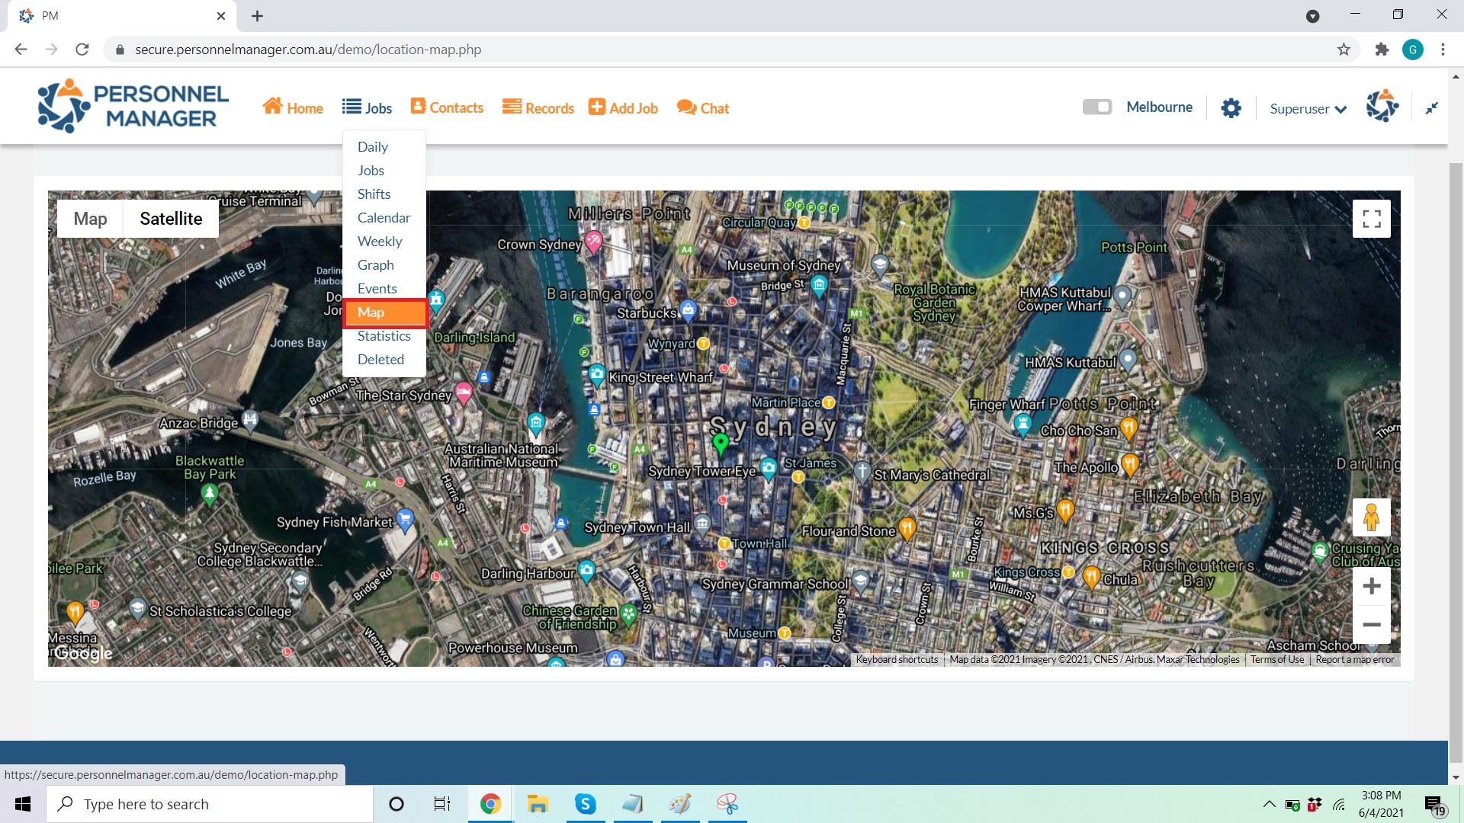This screenshot has height=823, width=1464.
Task: Toggle map fullscreen view button
Action: [1371, 219]
